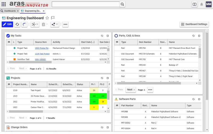Toggle favorite star for Engineering Dashboard
The width and height of the screenshot is (213, 134).
47,18
